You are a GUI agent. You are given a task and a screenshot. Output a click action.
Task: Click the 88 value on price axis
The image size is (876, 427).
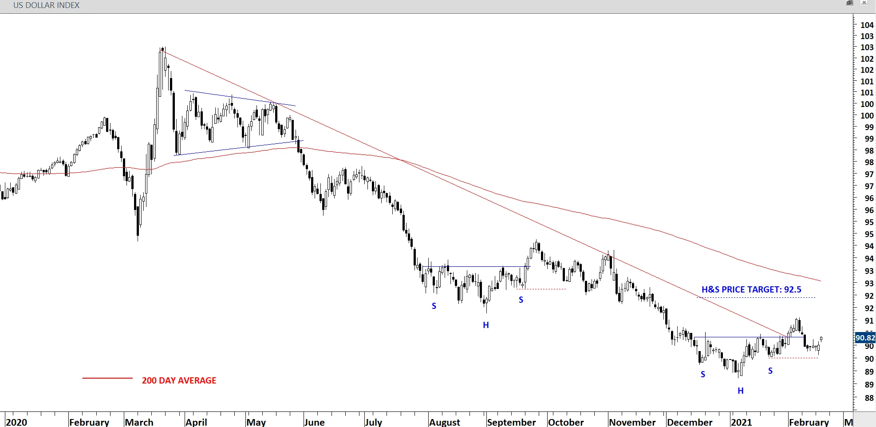point(868,398)
